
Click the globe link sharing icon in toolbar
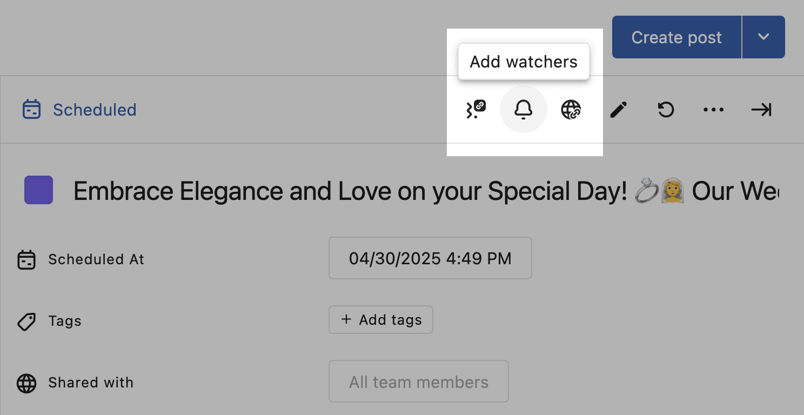[571, 110]
